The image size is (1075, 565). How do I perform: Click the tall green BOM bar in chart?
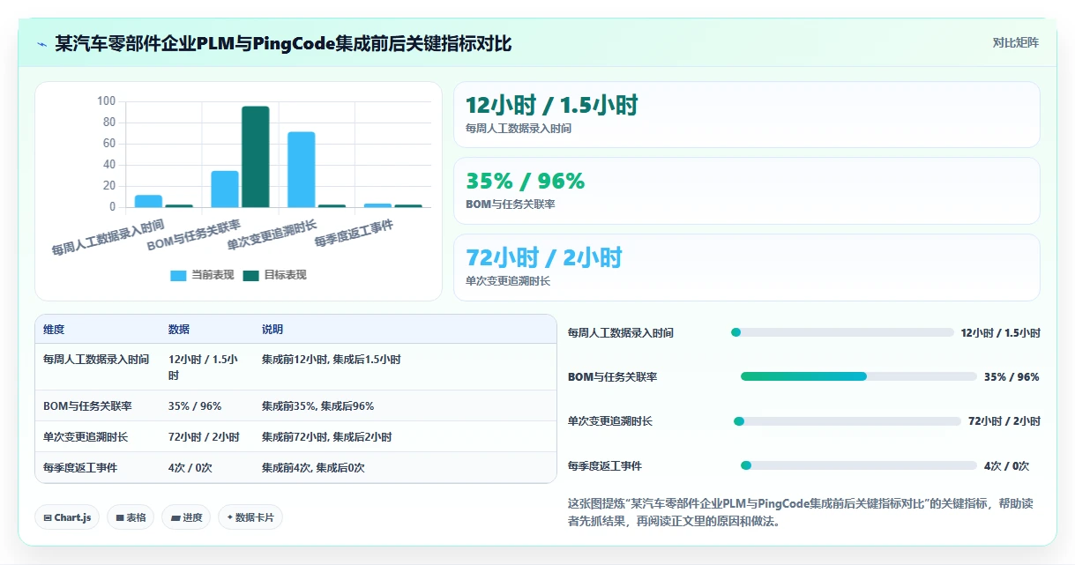(256, 157)
